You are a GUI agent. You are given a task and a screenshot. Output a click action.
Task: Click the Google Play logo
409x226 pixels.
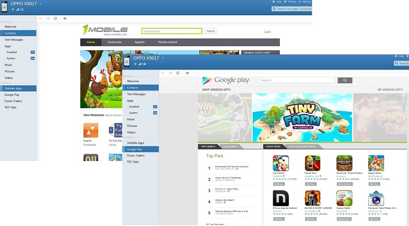[226, 80]
